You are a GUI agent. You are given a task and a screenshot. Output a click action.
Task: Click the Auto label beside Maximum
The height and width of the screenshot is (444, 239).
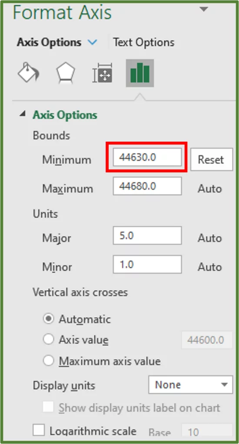pyautogui.click(x=209, y=189)
